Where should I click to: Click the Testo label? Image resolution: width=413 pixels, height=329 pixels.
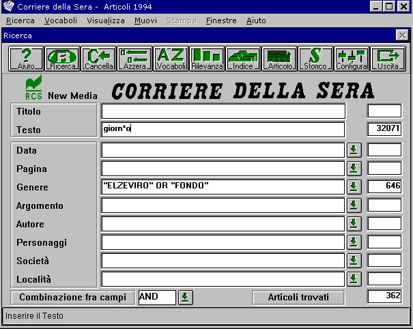[x=29, y=130]
